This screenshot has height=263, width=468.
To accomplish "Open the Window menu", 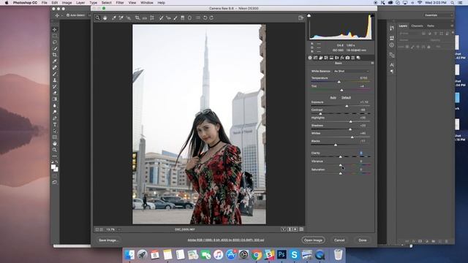I will pos(146,3).
